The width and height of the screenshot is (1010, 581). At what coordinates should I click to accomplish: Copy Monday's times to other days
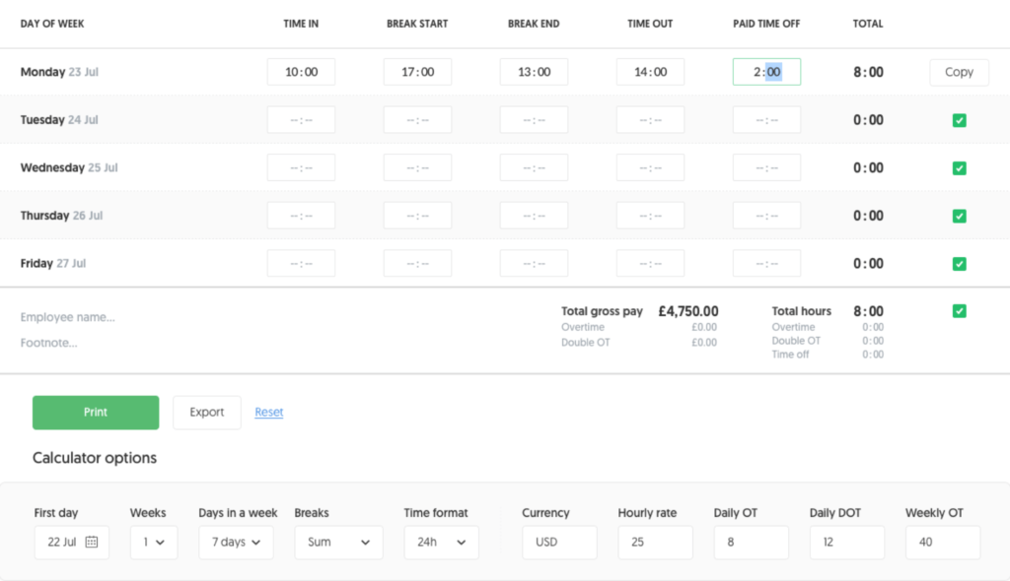point(958,72)
